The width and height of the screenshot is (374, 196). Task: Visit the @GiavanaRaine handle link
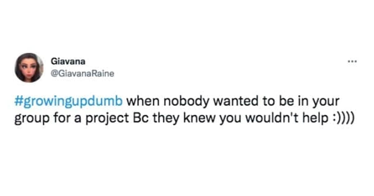pyautogui.click(x=82, y=74)
